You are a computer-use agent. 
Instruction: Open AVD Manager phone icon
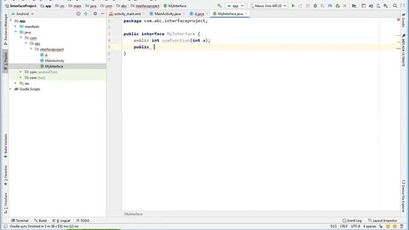click(378, 6)
